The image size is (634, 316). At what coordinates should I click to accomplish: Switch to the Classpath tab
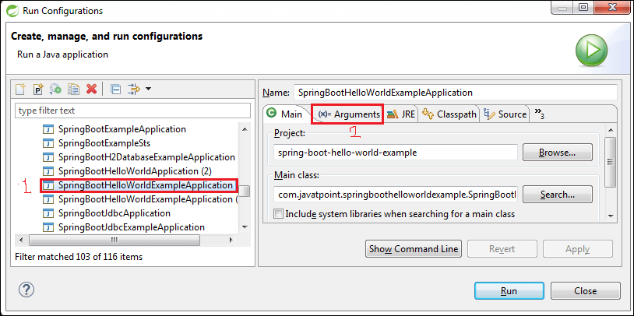pos(449,114)
